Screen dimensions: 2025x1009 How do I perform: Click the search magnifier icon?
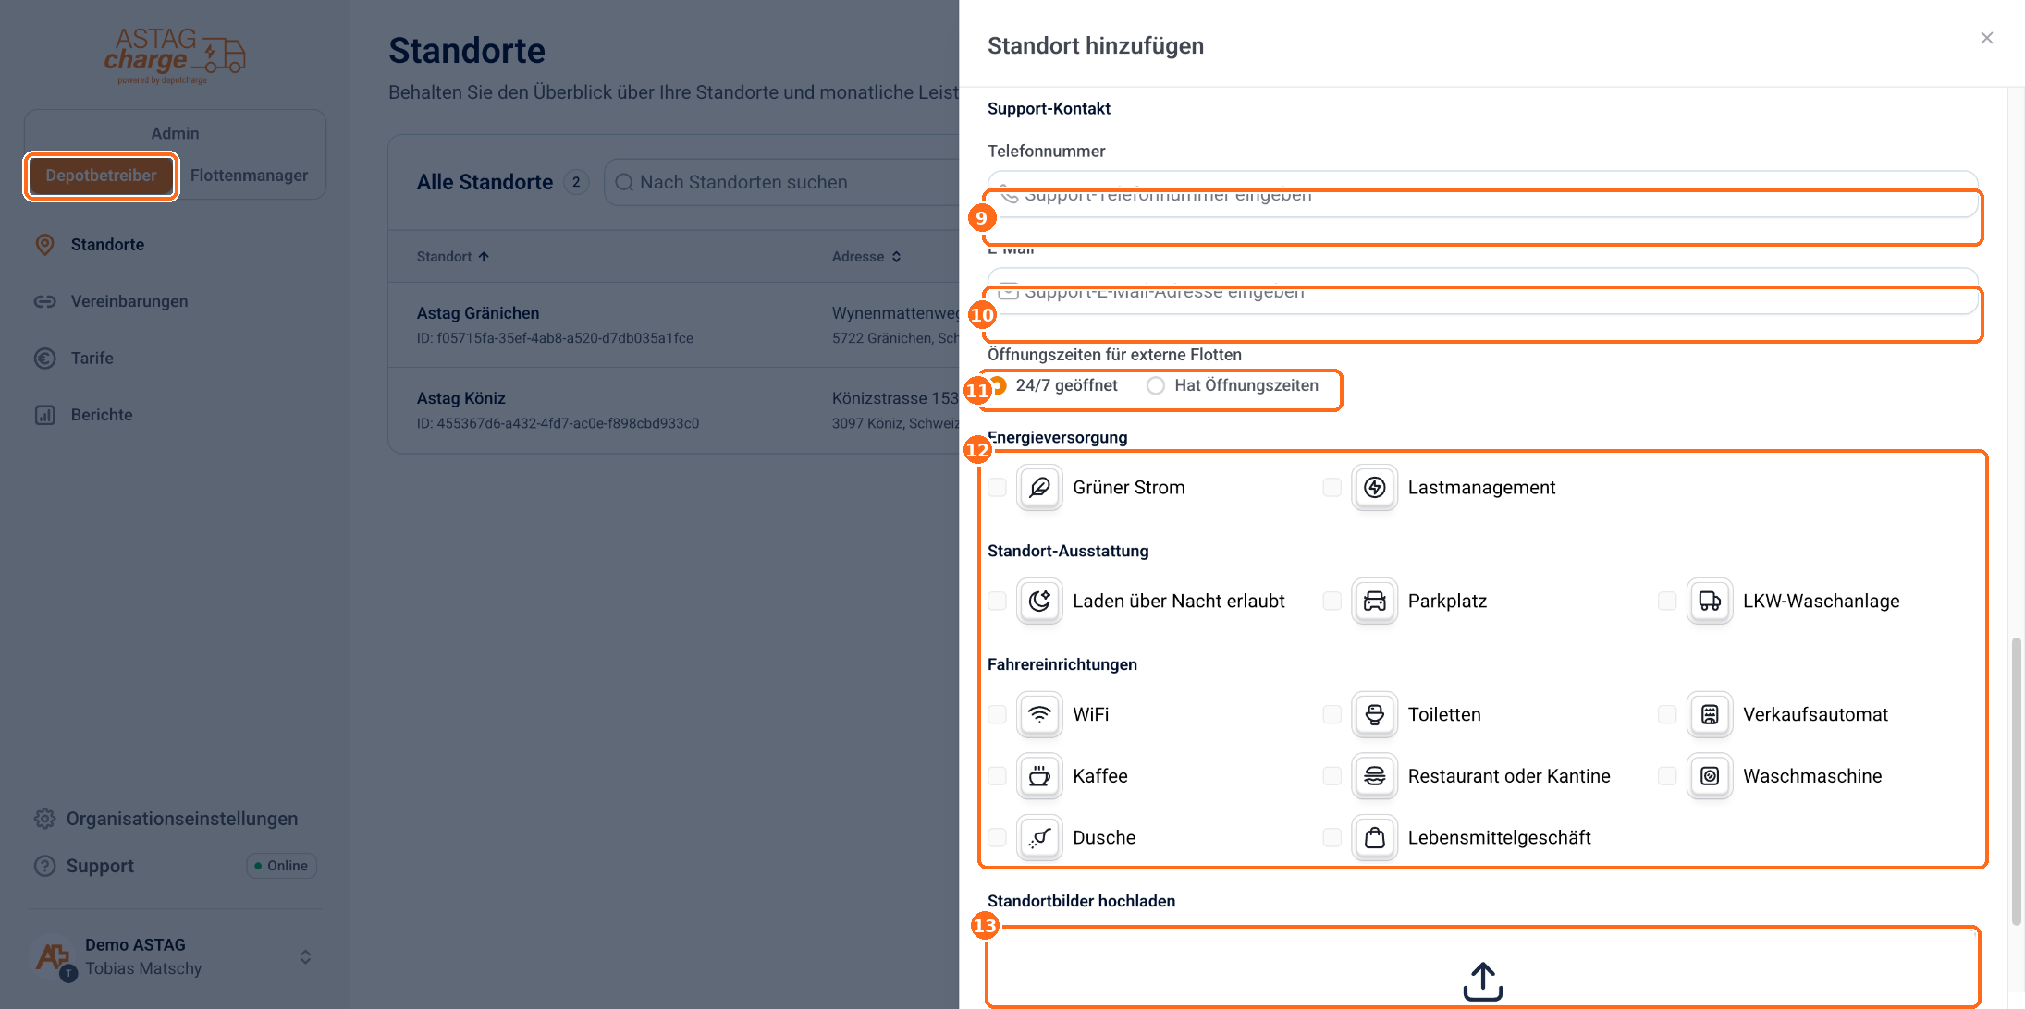click(x=624, y=182)
